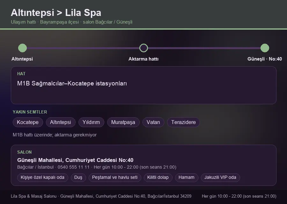Click the Aktarma hattı middle stop marker
The height and width of the screenshot is (204, 287).
click(143, 48)
